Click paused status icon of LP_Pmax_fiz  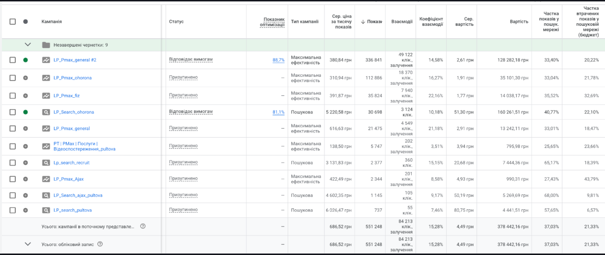[x=25, y=96]
